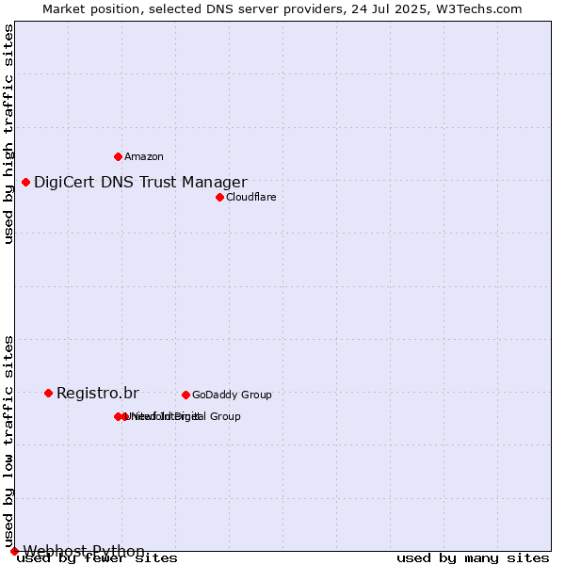
Task: Select the GoDaddy Group data point
Action: pos(186,395)
